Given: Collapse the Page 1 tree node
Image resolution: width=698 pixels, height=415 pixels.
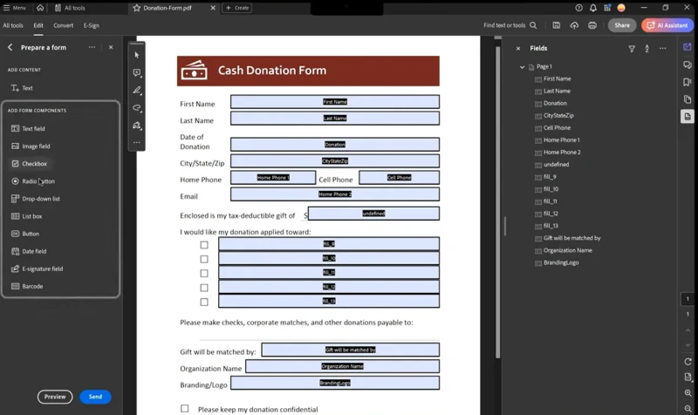Looking at the screenshot, I should pos(522,67).
